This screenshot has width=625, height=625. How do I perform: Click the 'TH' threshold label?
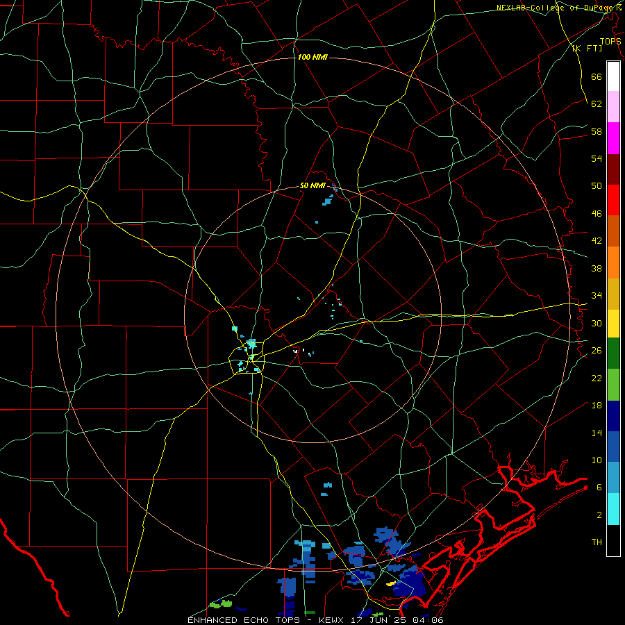point(597,542)
